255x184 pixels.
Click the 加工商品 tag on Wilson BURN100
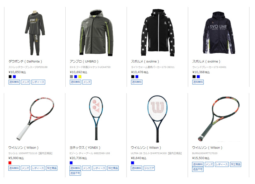click(236, 164)
